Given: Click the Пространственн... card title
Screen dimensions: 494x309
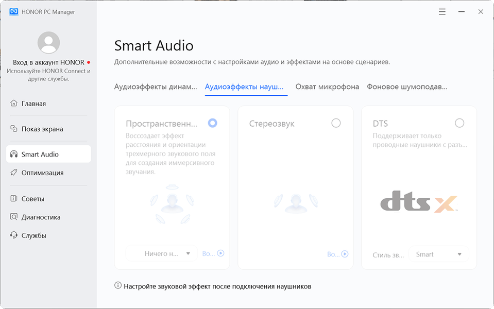Looking at the screenshot, I should tap(161, 124).
